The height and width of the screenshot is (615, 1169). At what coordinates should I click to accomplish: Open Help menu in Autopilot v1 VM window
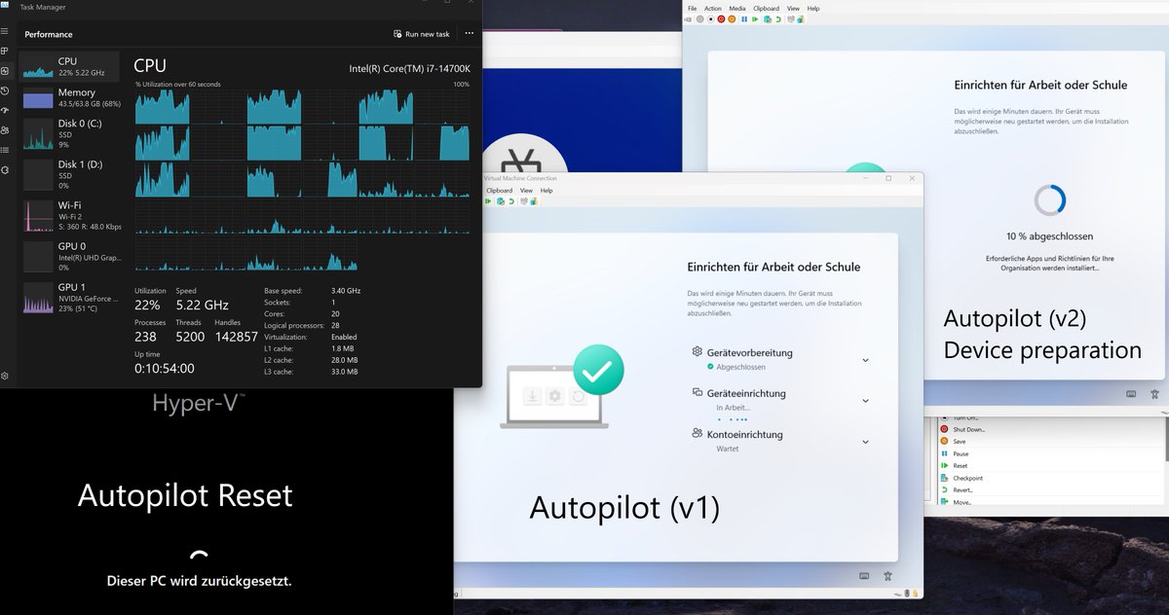point(547,191)
